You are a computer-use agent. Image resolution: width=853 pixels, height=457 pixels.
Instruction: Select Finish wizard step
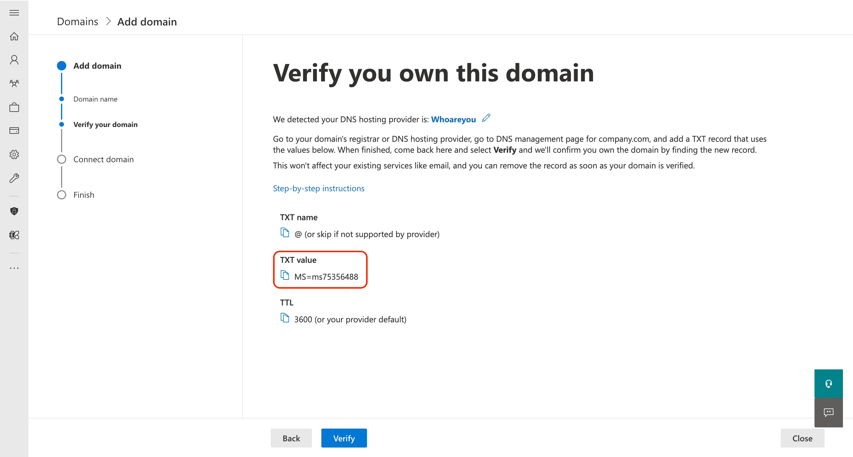click(76, 195)
